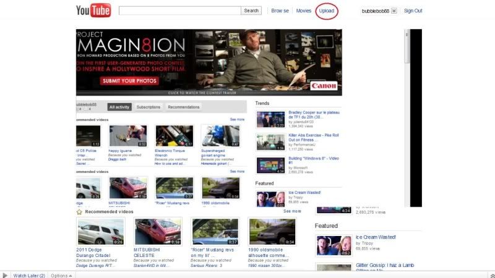Click the 2011 Dodge Durango Citadel title
The height and width of the screenshot is (278, 495).
coord(93,253)
